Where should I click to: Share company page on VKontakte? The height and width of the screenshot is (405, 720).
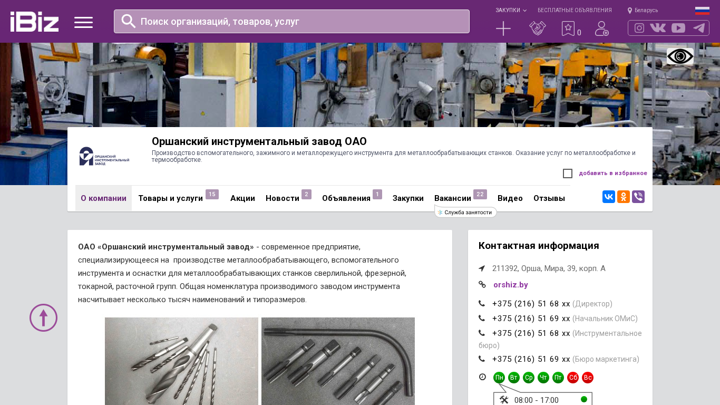[609, 197]
